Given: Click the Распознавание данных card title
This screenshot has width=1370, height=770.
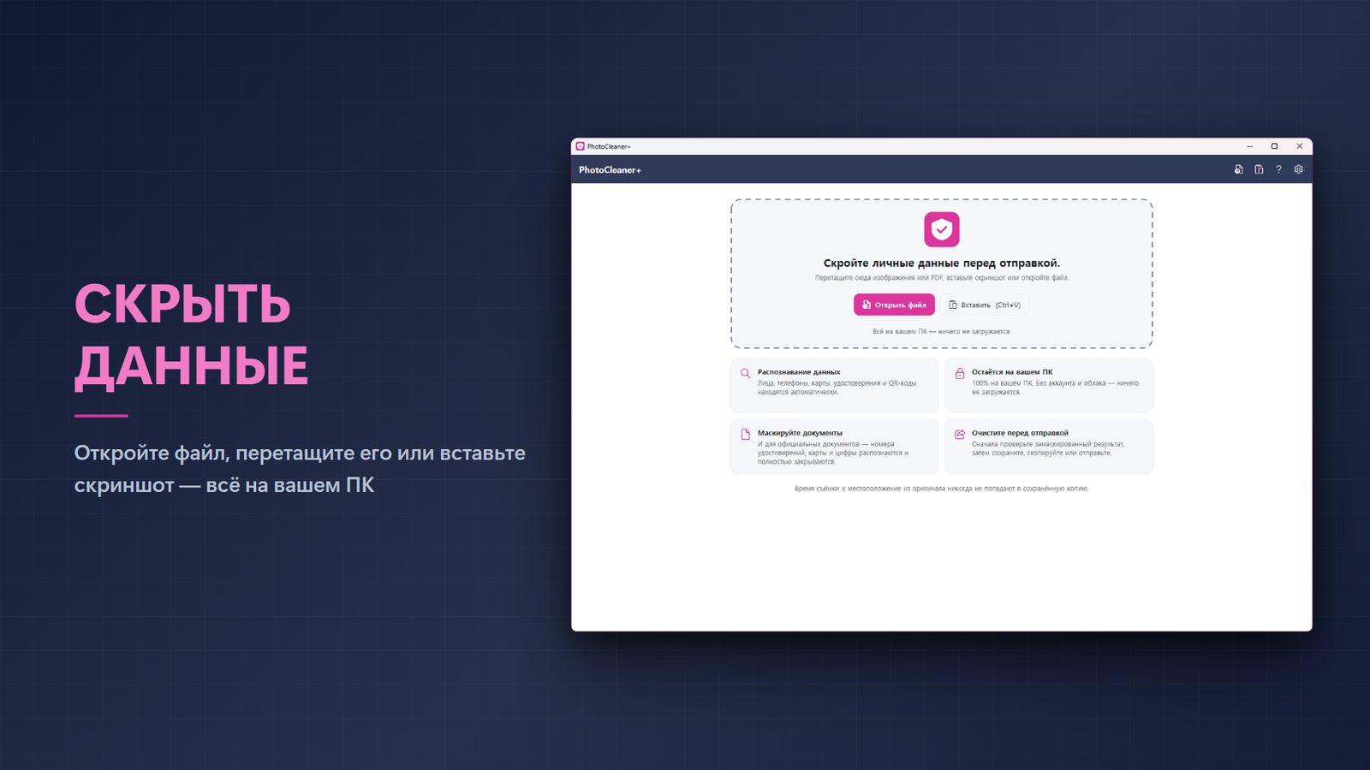Looking at the screenshot, I should (x=799, y=372).
